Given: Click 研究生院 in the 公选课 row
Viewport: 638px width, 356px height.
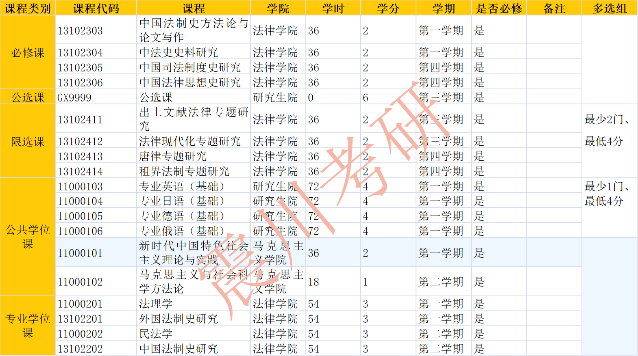Looking at the screenshot, I should click(275, 97).
